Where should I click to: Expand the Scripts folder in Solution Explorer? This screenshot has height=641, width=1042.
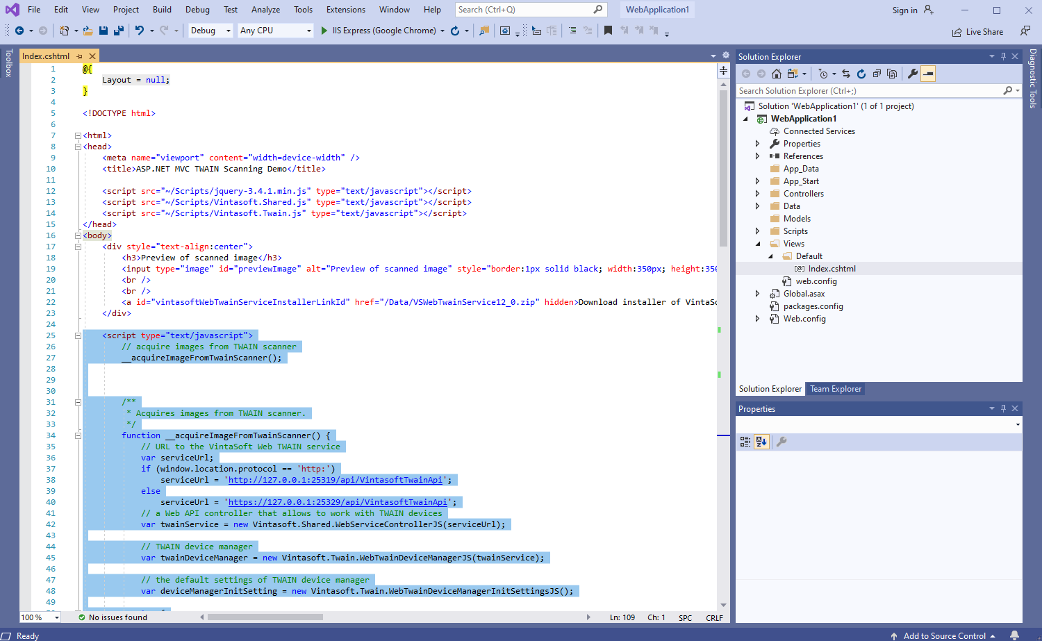tap(758, 231)
